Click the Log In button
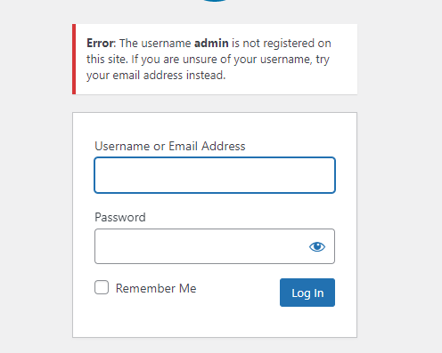 (307, 293)
